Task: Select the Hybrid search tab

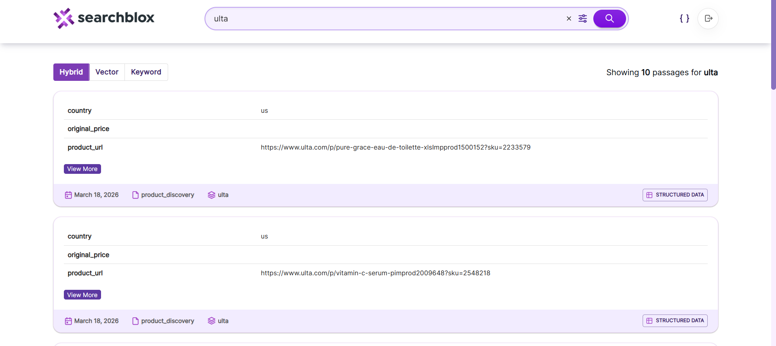Action: [x=71, y=72]
